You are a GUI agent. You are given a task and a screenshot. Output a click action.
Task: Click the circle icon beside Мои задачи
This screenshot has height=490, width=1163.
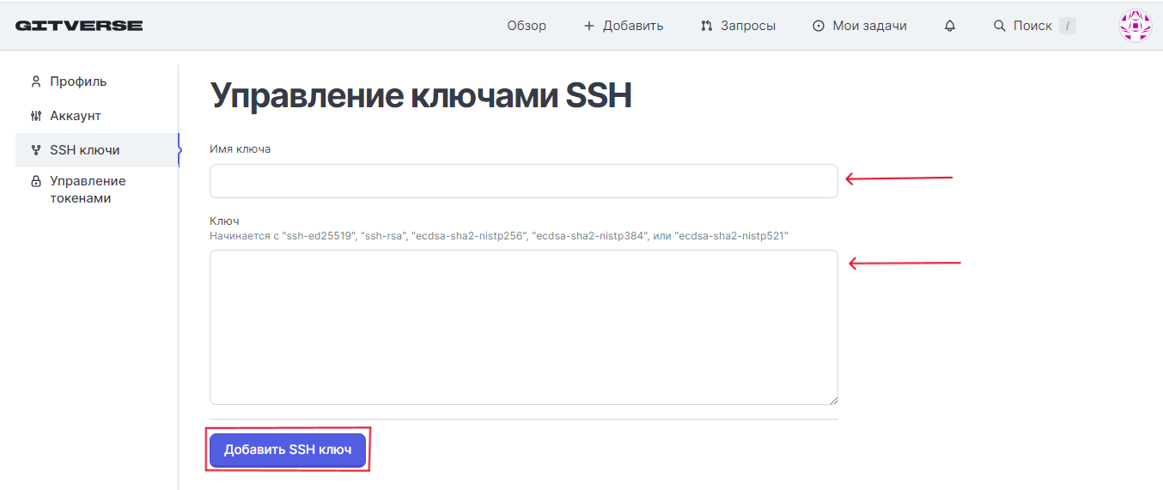(x=819, y=26)
